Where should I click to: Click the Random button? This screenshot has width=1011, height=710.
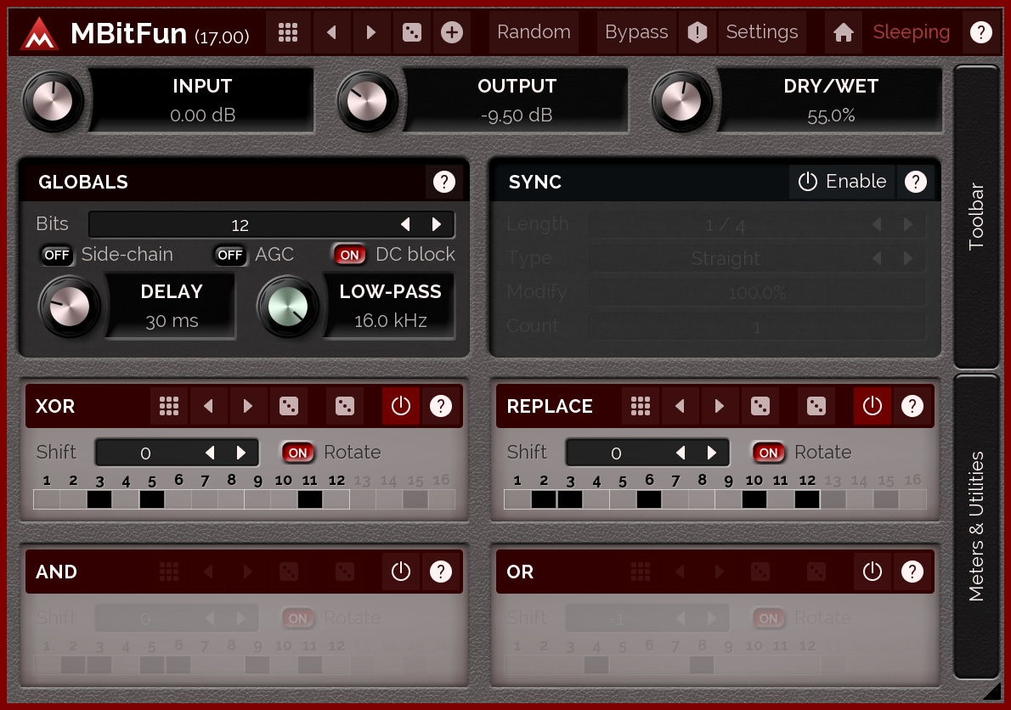pyautogui.click(x=534, y=32)
